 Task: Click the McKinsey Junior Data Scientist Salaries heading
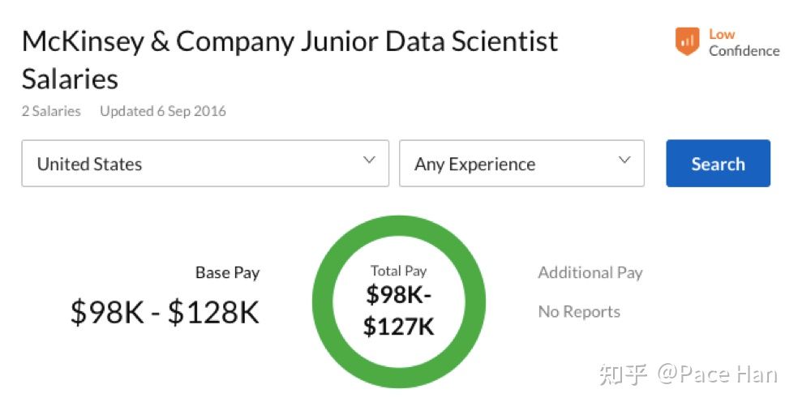tap(290, 60)
